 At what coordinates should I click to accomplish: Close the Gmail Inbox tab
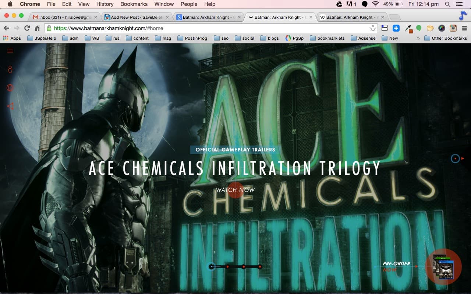click(96, 17)
